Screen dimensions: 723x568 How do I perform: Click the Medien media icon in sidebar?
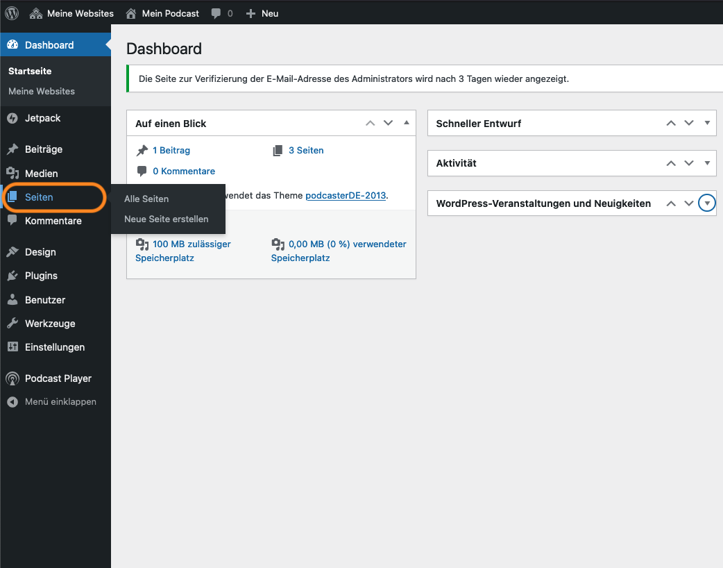click(x=12, y=173)
